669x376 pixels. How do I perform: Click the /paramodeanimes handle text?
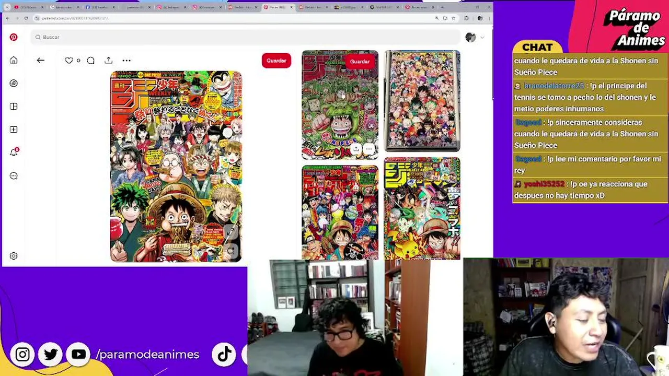147,355
